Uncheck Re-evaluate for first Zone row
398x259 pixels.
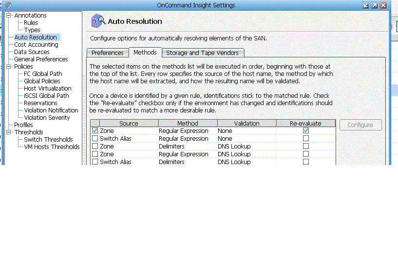point(306,130)
